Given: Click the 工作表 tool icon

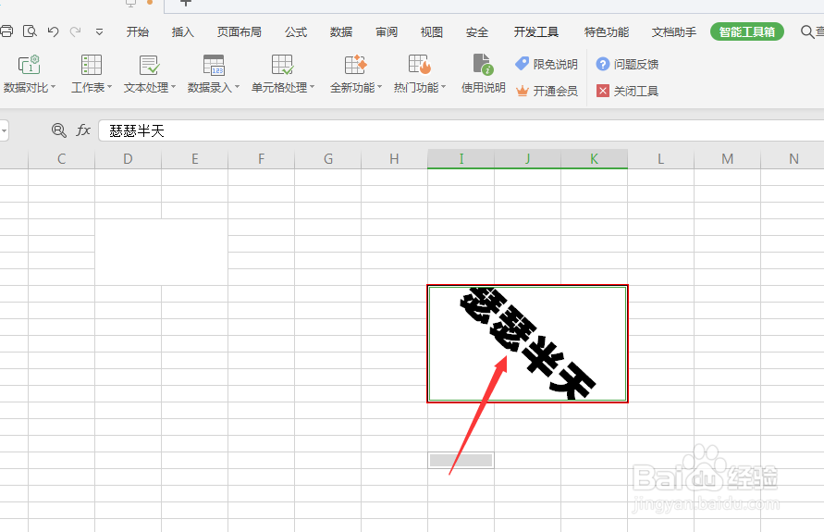Looking at the screenshot, I should [x=91, y=65].
